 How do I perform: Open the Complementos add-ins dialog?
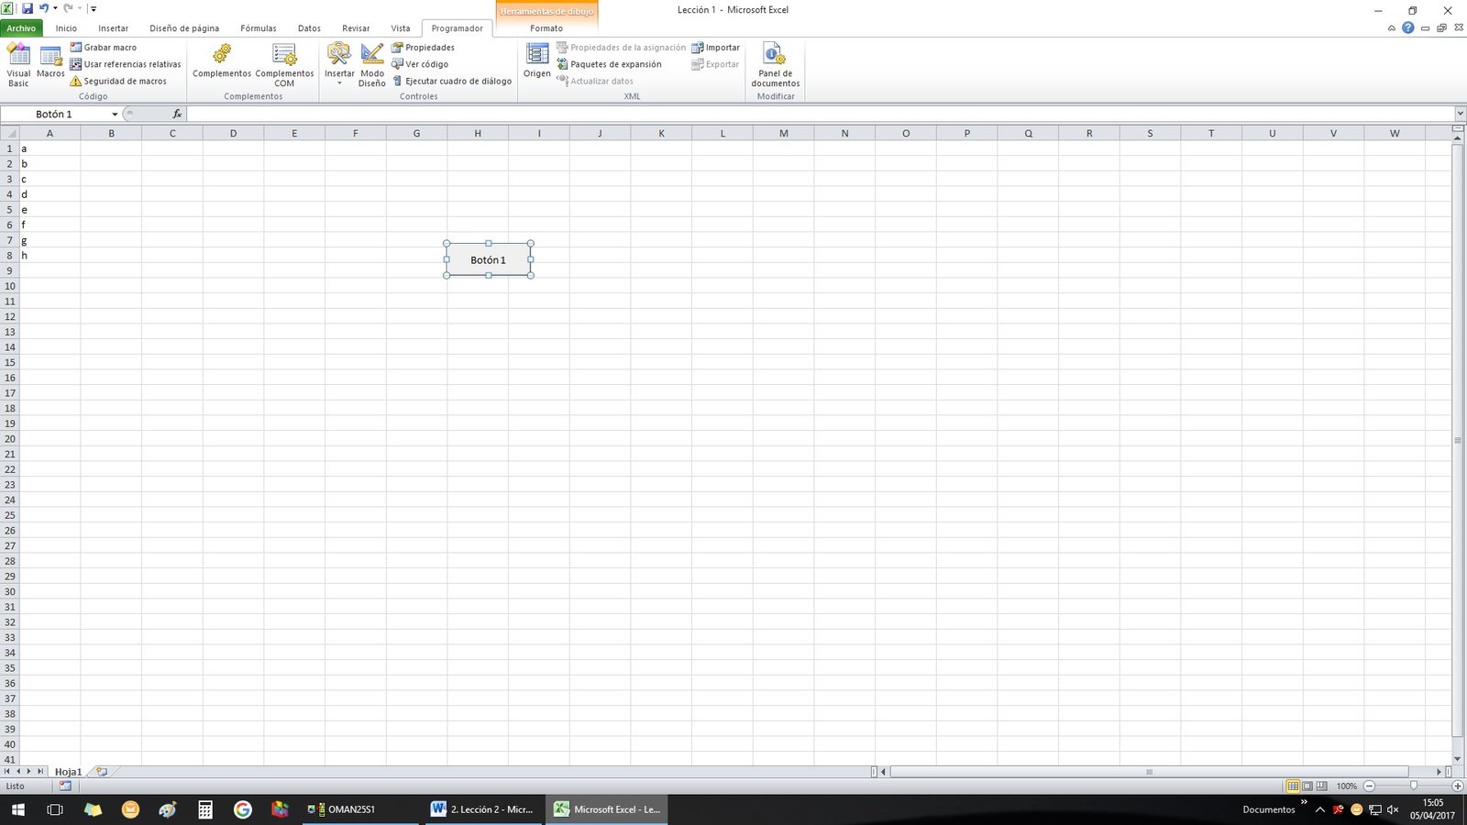click(222, 62)
